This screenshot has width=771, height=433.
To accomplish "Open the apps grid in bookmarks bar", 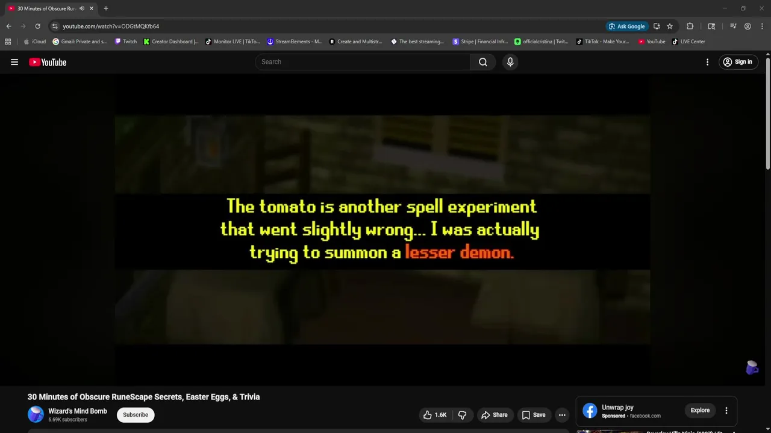I will (x=8, y=41).
